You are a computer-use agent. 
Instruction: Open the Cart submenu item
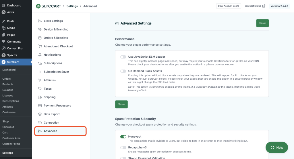(x=5, y=132)
